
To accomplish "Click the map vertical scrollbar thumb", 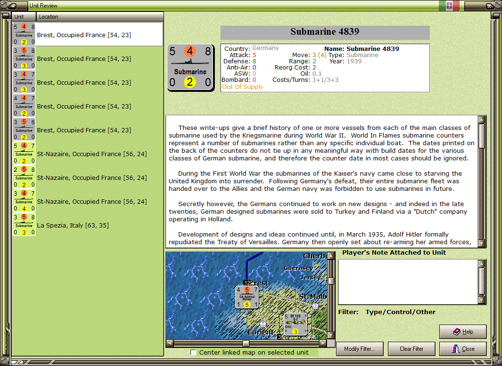I will [x=331, y=281].
